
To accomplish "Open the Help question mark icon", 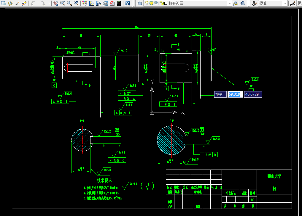I will point(128,3).
